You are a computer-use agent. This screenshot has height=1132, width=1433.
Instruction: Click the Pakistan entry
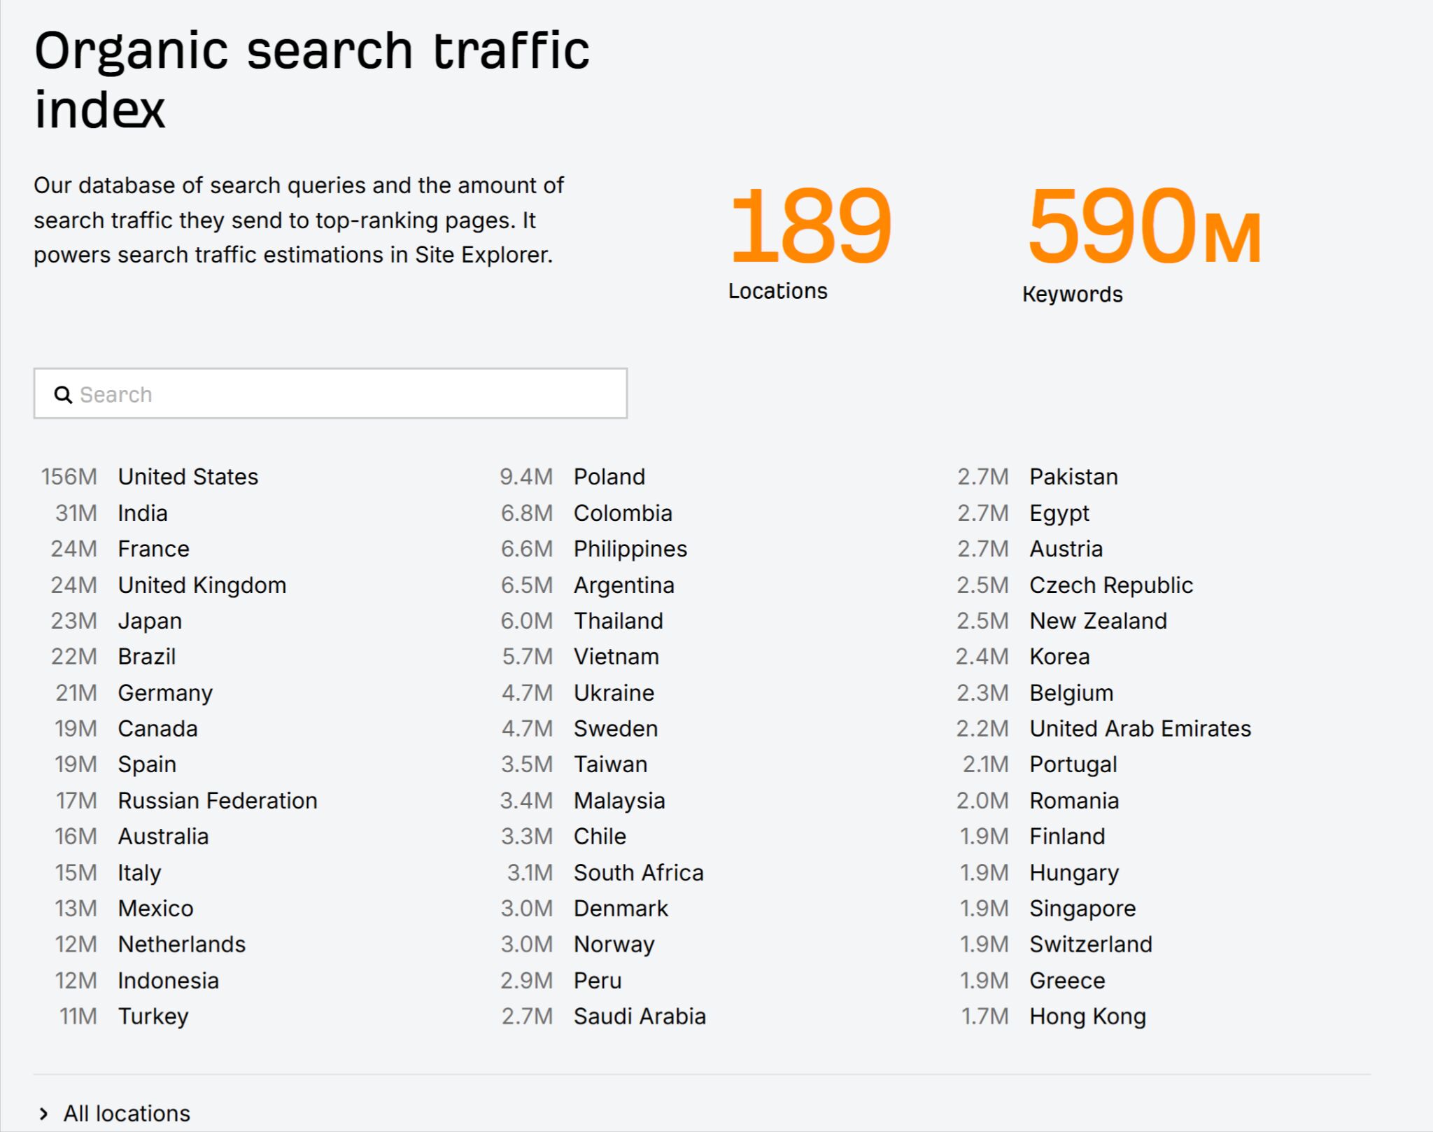pyautogui.click(x=1073, y=477)
